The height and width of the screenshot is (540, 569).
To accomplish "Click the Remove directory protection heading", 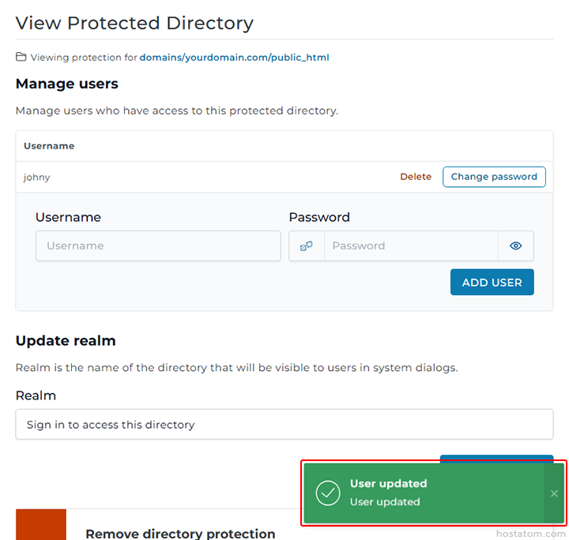I will click(x=180, y=534).
